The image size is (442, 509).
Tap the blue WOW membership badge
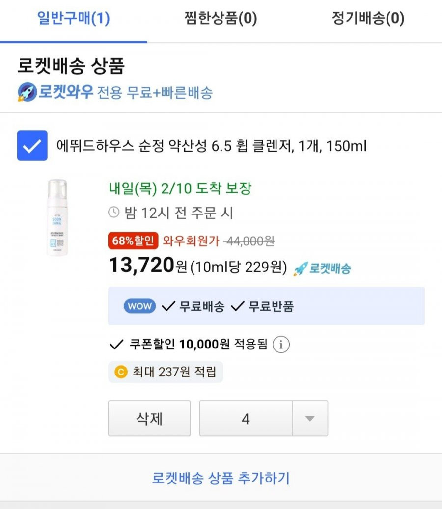click(x=139, y=306)
